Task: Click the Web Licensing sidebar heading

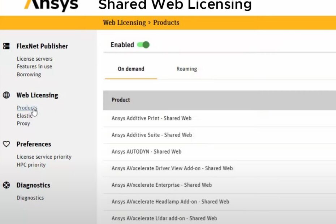Action: click(x=37, y=95)
